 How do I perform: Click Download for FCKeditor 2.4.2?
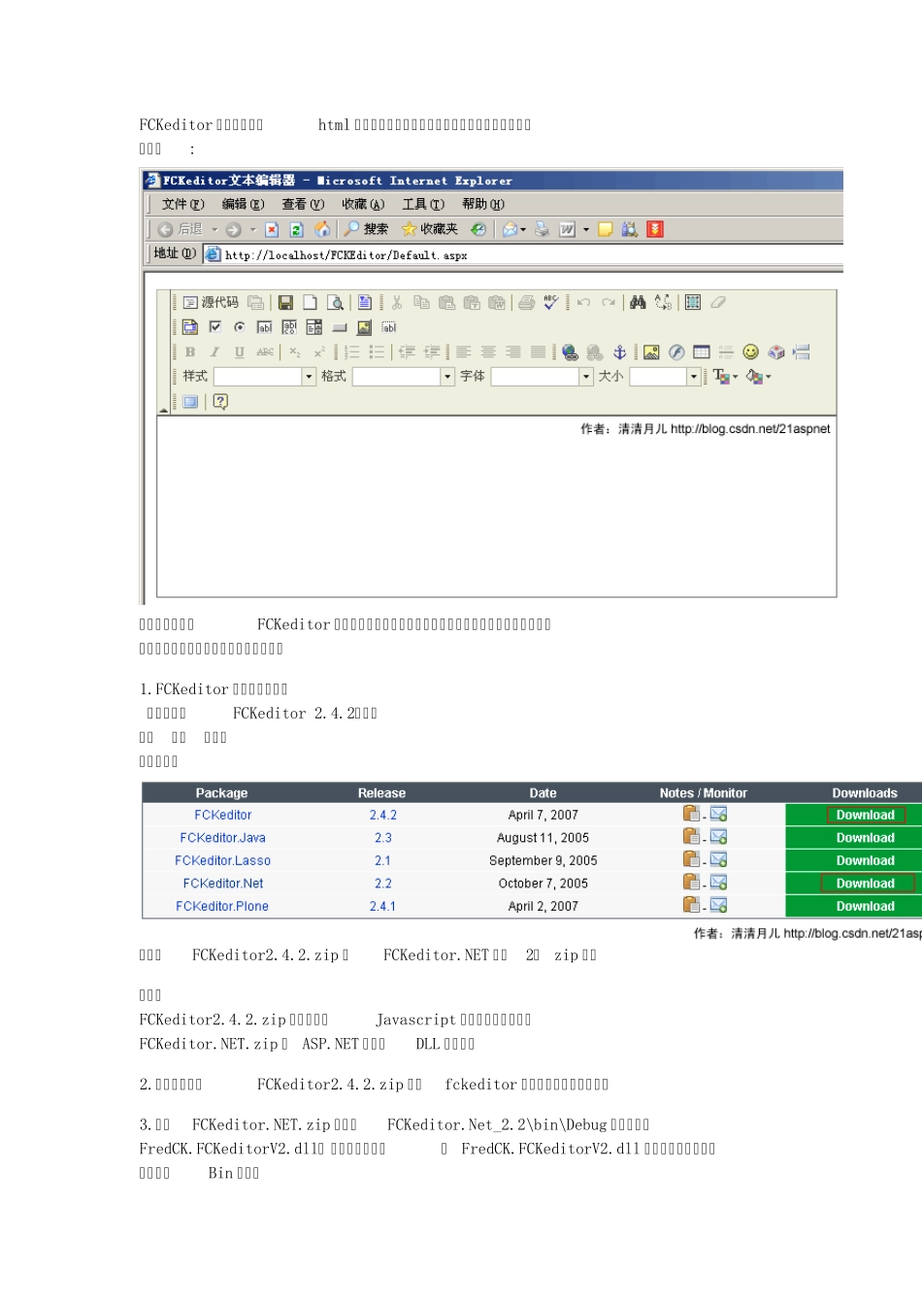point(866,816)
